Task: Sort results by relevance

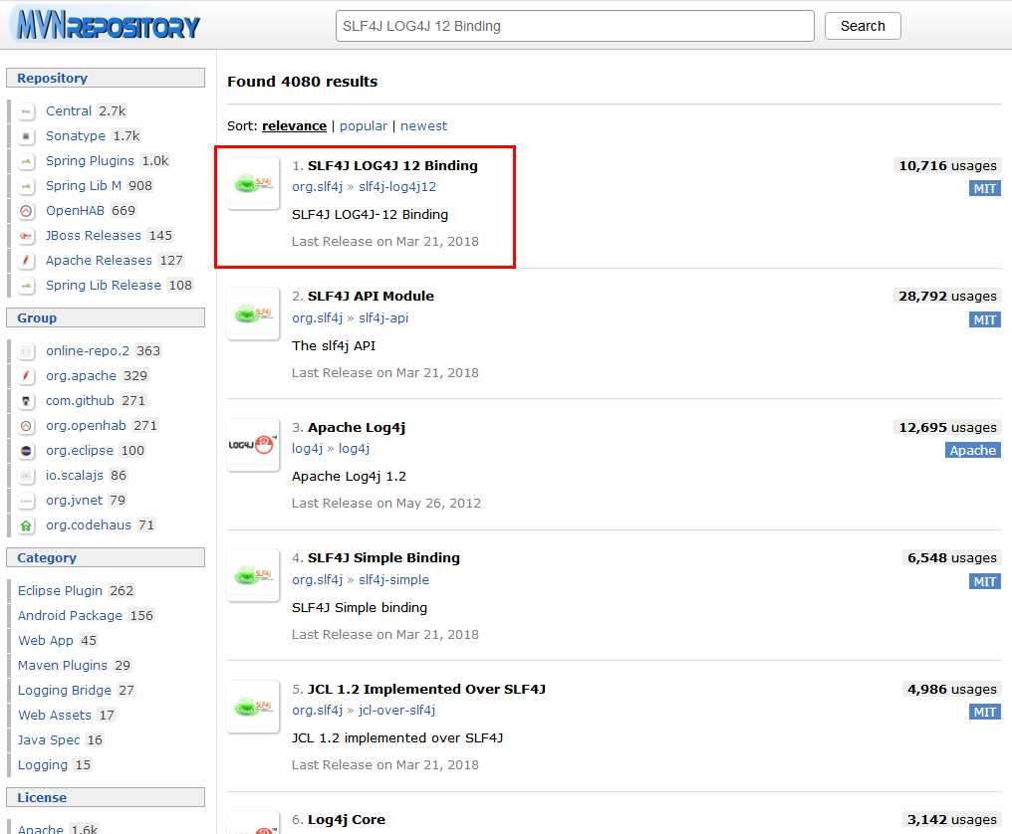Action: [x=294, y=125]
